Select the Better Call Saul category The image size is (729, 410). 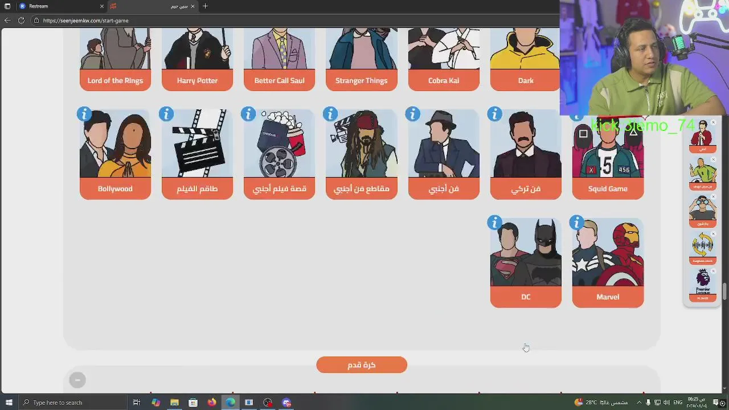280,59
